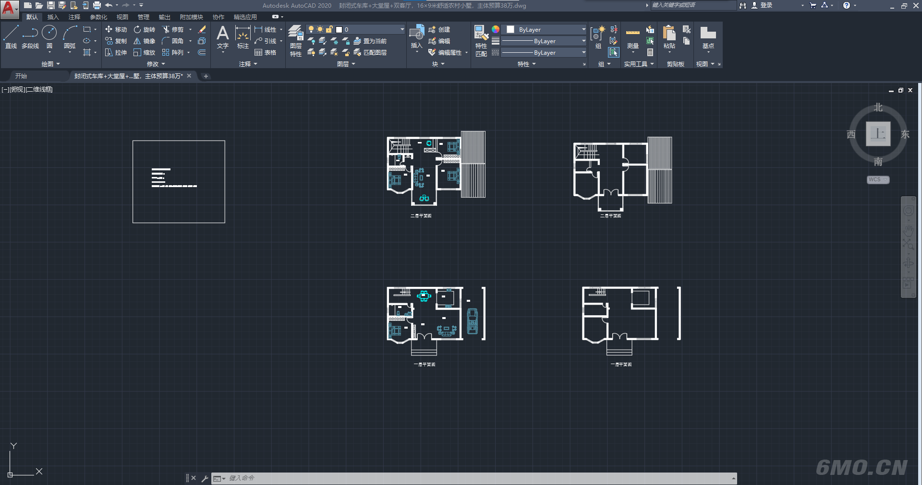Click the Plot/Print icon in quick access toolbar
This screenshot has height=485, width=922.
(x=97, y=5)
